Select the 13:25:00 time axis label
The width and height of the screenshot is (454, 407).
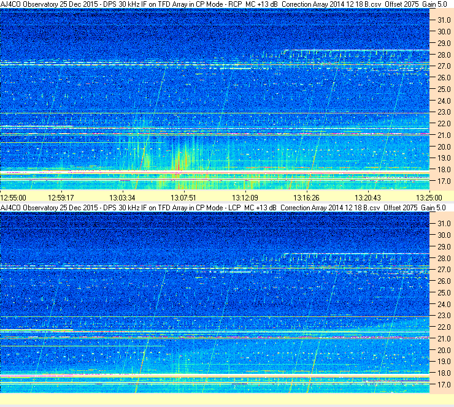(x=429, y=198)
